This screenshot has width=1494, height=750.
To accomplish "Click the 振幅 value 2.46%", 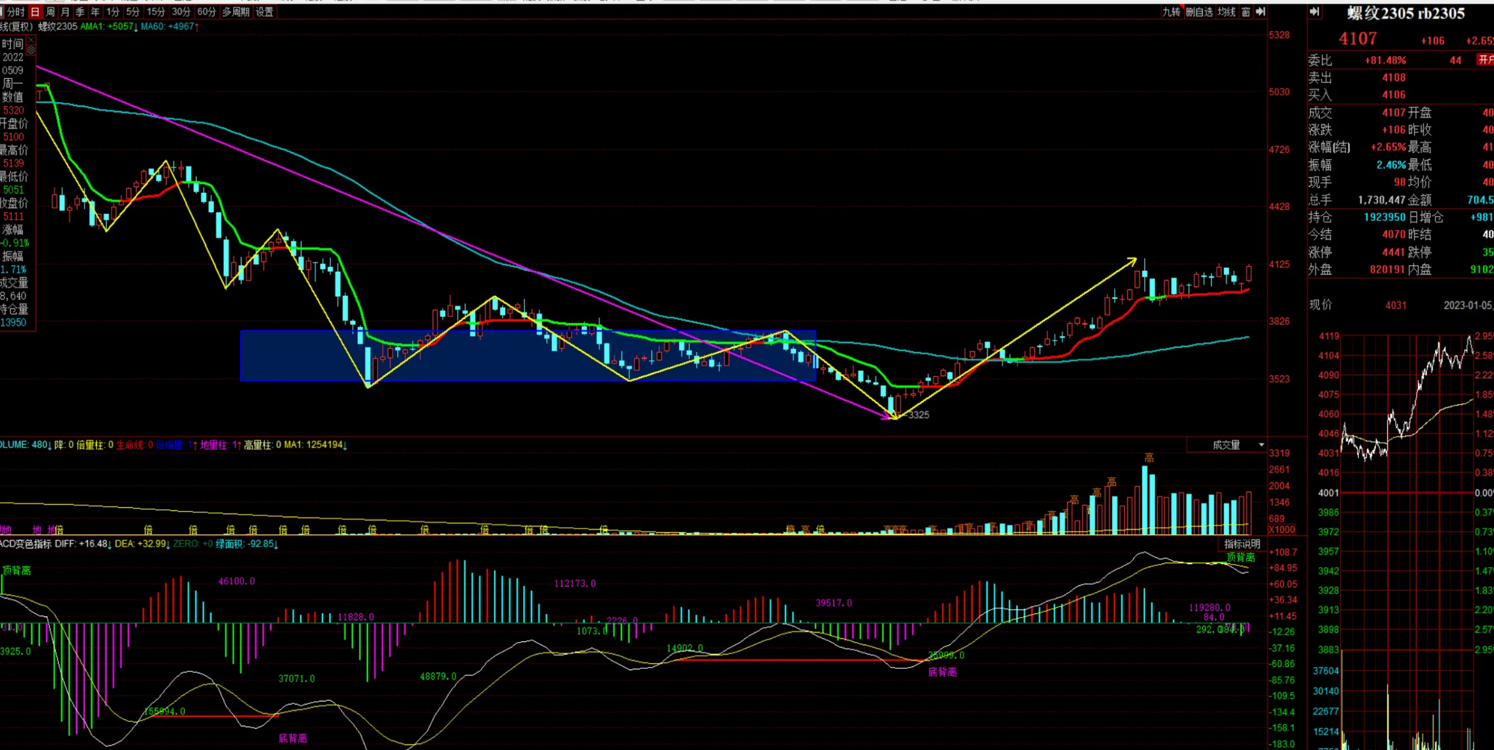I will [x=1391, y=165].
